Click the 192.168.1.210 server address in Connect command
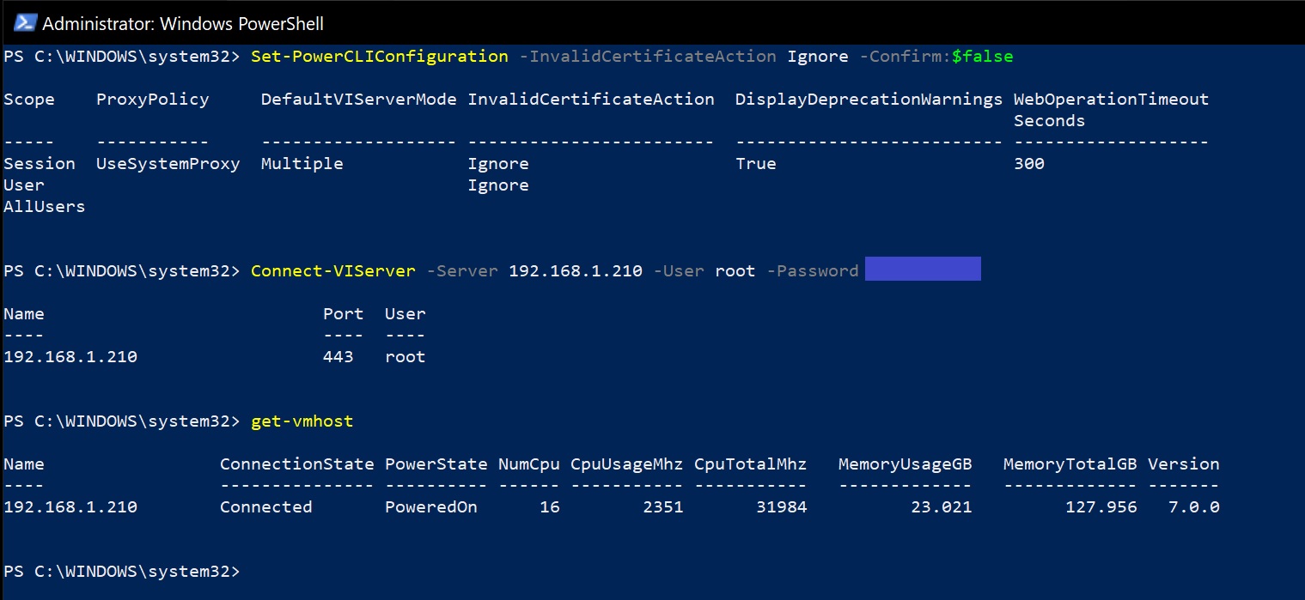Image resolution: width=1305 pixels, height=600 pixels. coord(576,271)
